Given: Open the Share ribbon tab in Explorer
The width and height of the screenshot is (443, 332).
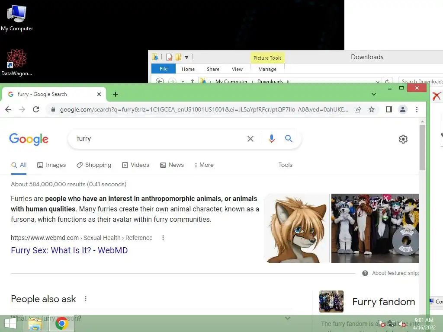Looking at the screenshot, I should point(213,69).
